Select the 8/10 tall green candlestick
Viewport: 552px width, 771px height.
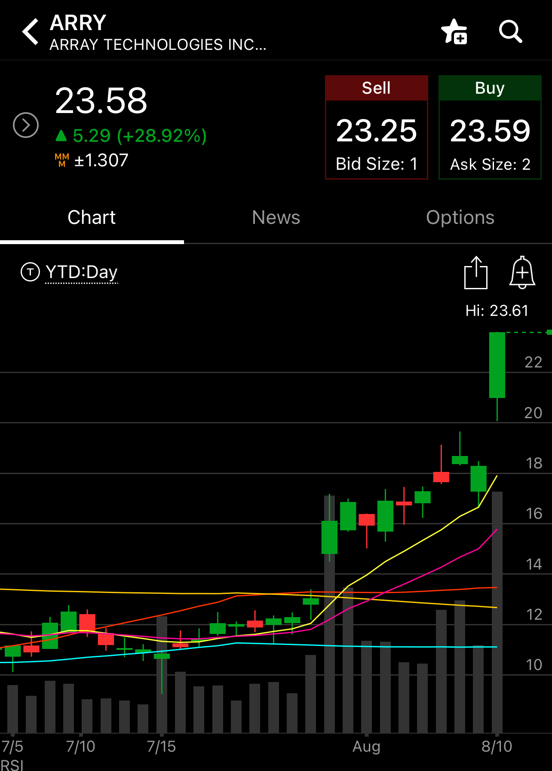click(497, 365)
